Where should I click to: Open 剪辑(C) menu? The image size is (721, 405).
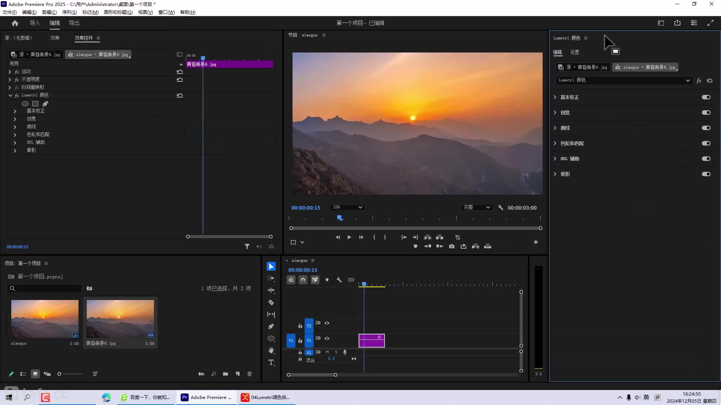[49, 12]
